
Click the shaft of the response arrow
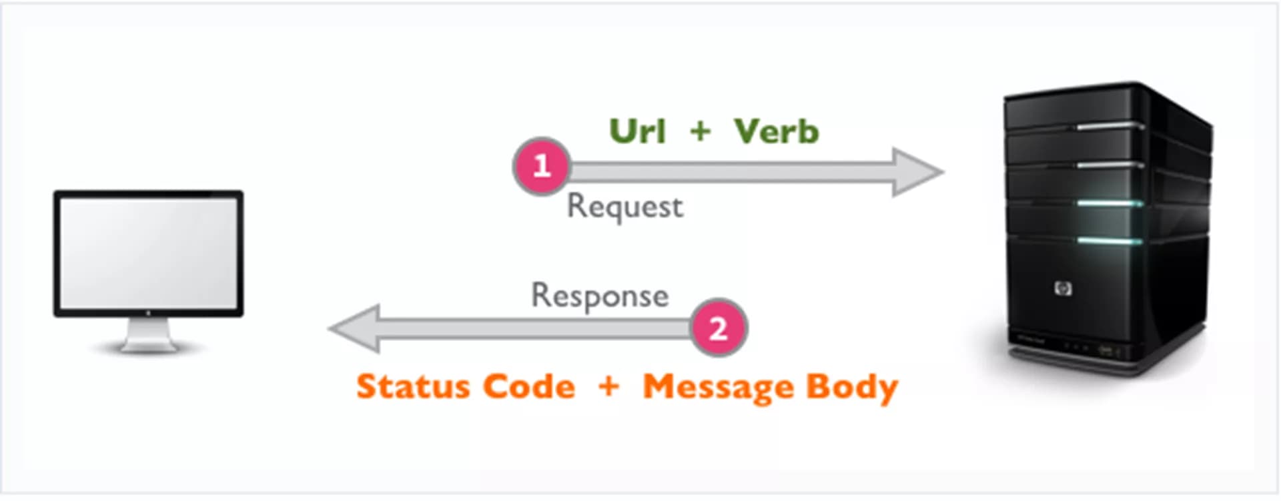tap(534, 328)
